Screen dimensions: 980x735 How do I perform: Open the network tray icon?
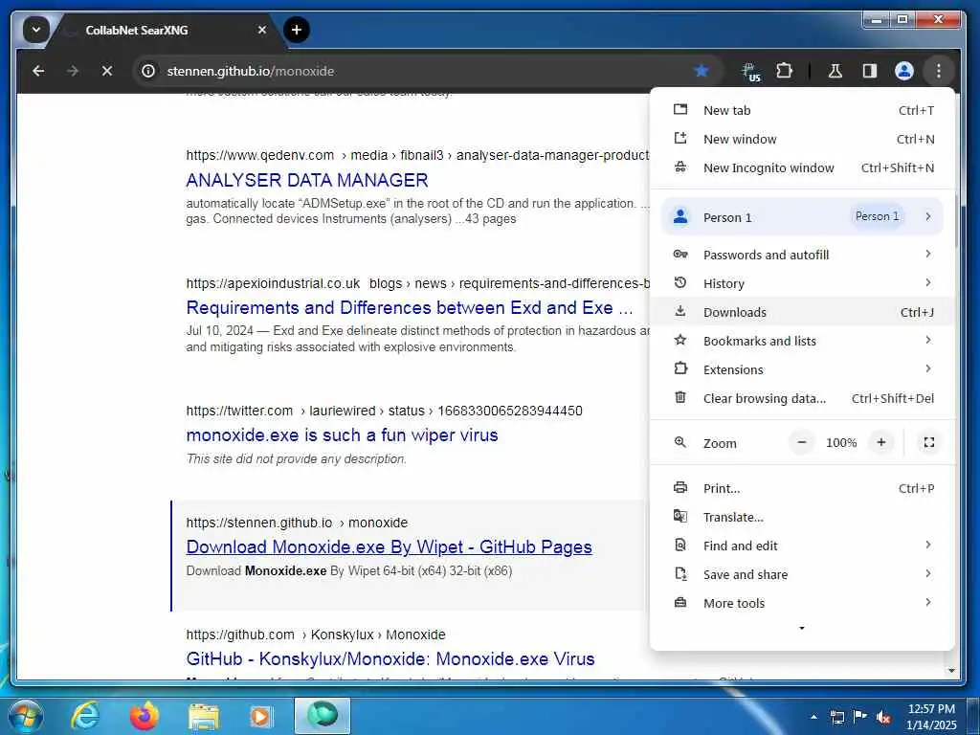(837, 717)
